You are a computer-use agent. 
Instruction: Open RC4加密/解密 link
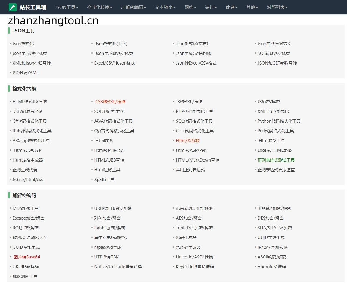[25, 228]
